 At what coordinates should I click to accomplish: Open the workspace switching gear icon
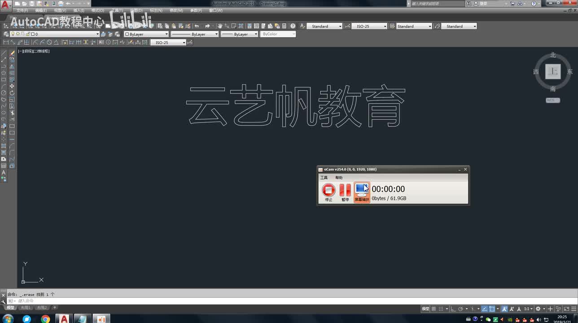coord(538,309)
